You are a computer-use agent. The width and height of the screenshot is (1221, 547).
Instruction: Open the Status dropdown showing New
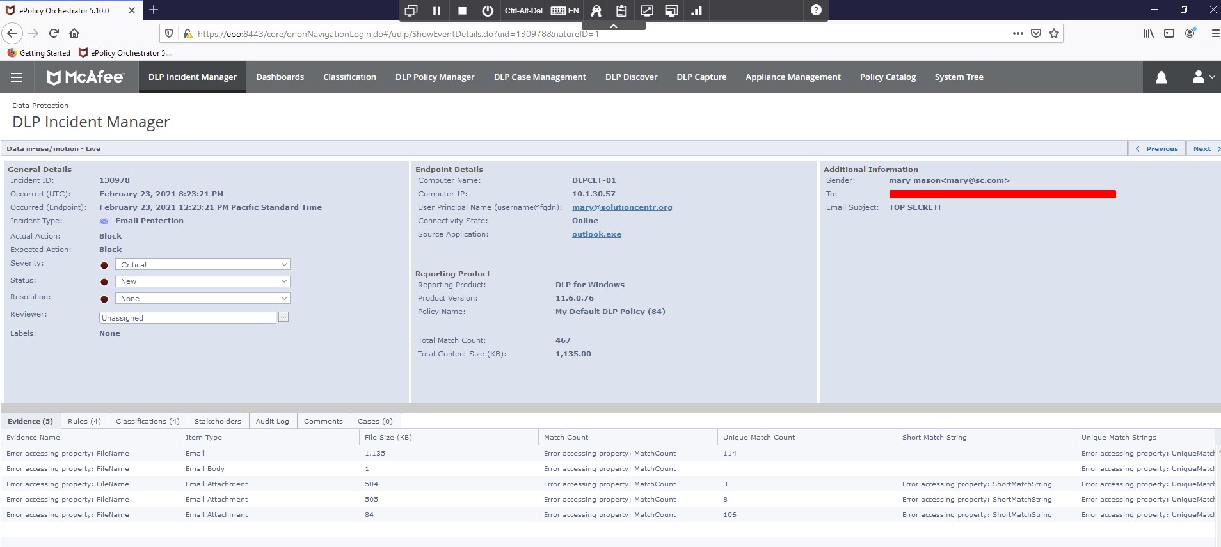tap(202, 281)
